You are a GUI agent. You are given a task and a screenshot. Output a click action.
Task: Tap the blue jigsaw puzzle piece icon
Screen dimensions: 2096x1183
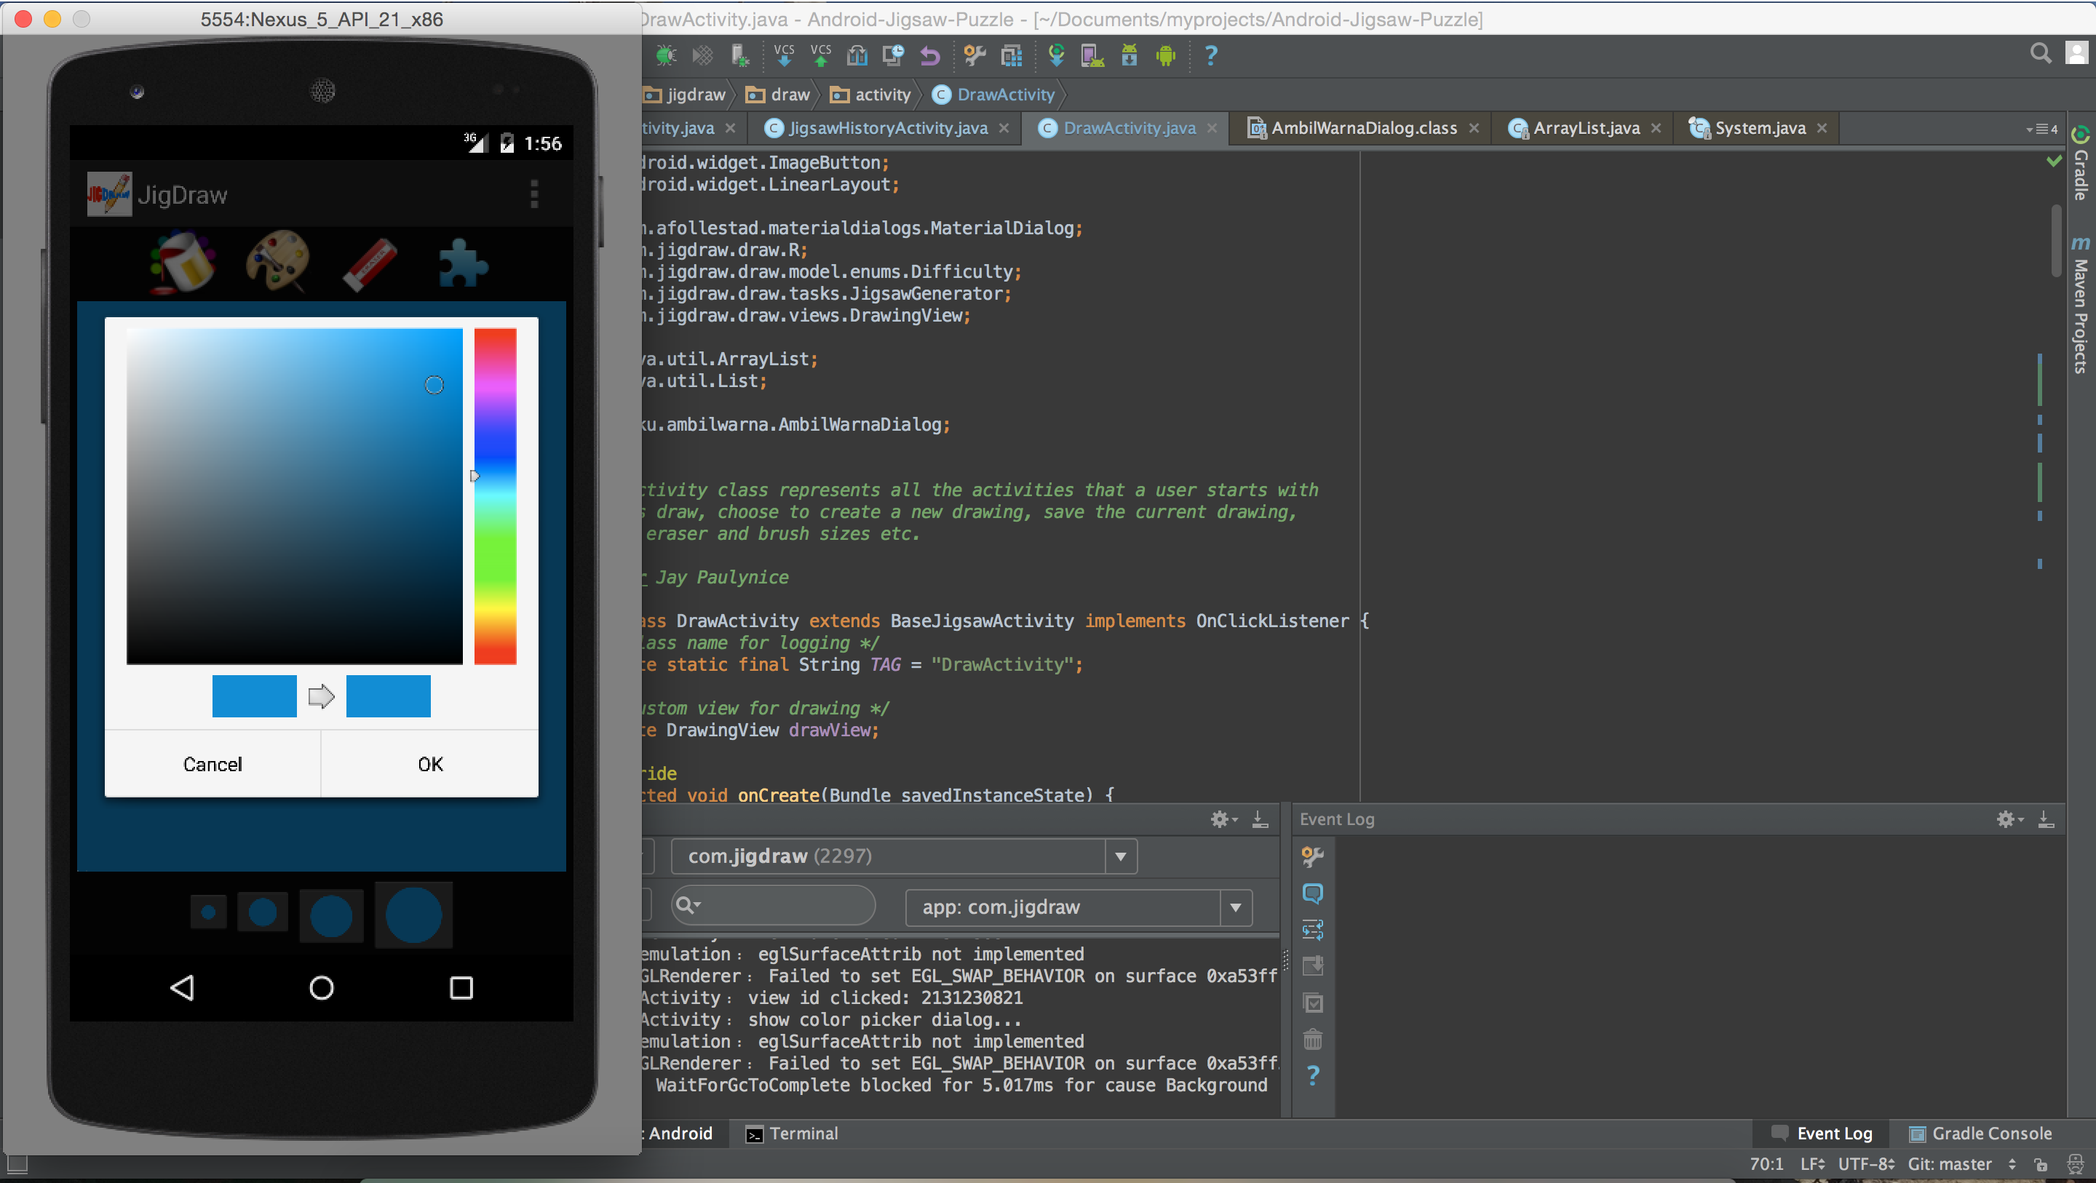pos(463,263)
